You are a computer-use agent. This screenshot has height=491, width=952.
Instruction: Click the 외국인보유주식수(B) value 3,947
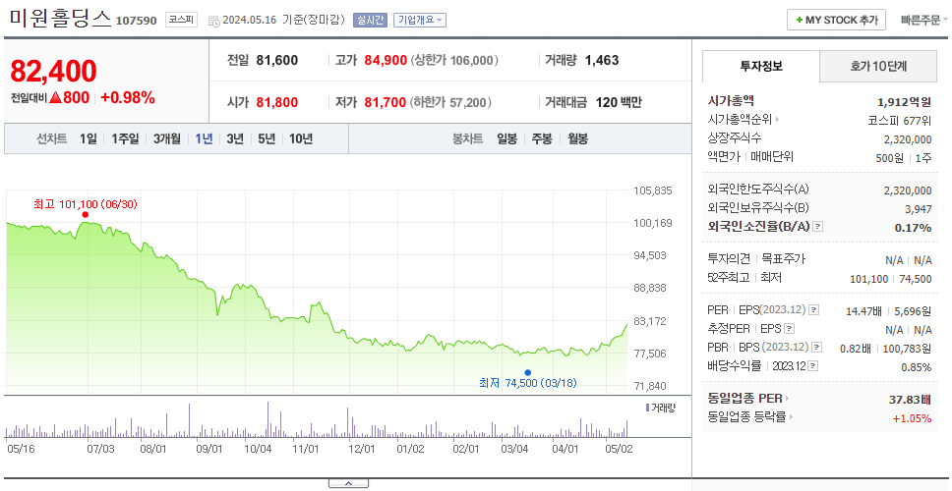918,210
